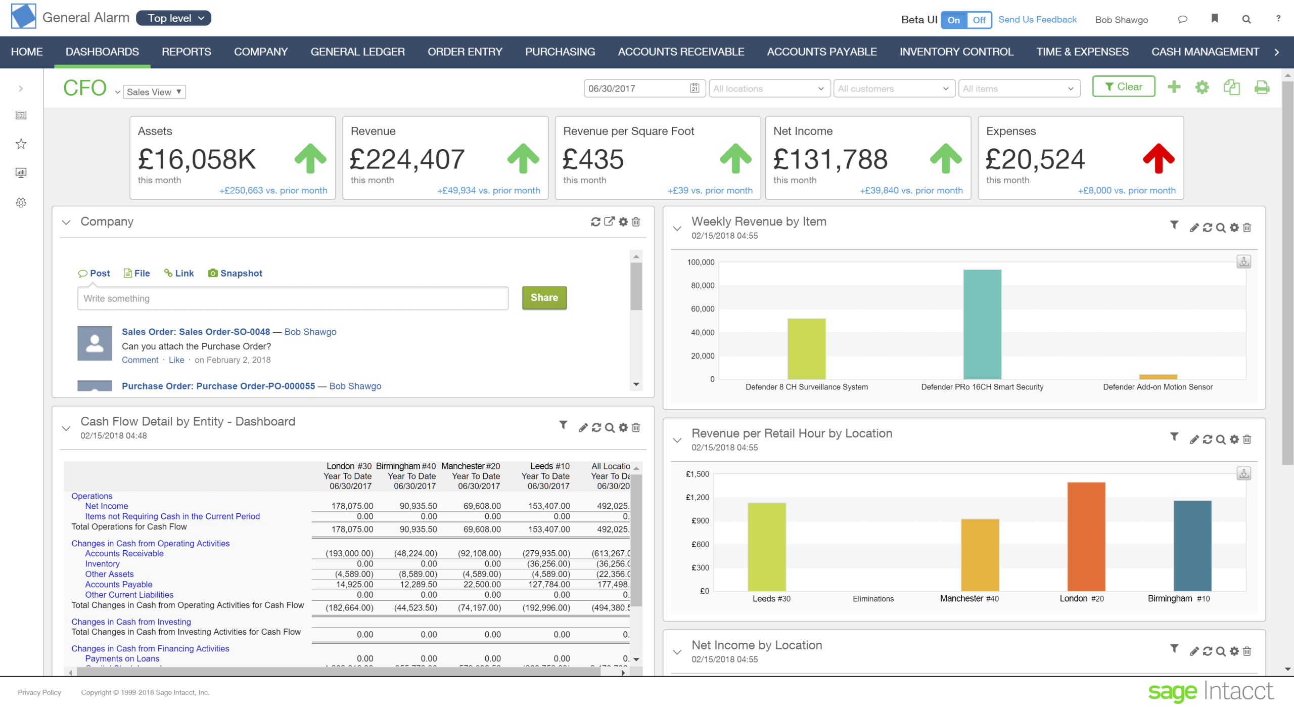Zoom into the Cash Flow Detail widget
Screen dimensions: 1294x707
(x=610, y=427)
